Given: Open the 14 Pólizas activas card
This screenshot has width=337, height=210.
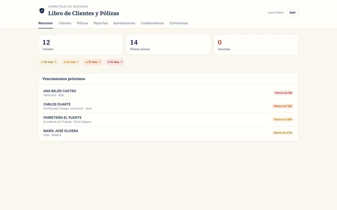Looking at the screenshot, I should (168, 44).
